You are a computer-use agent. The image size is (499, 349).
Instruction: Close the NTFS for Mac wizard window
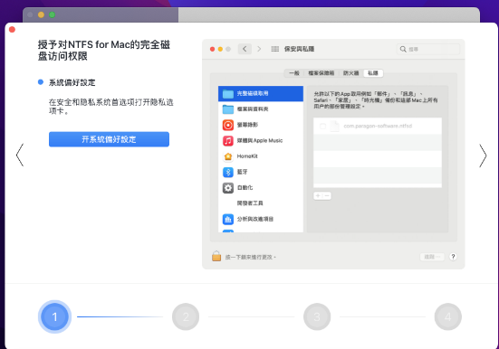12,30
